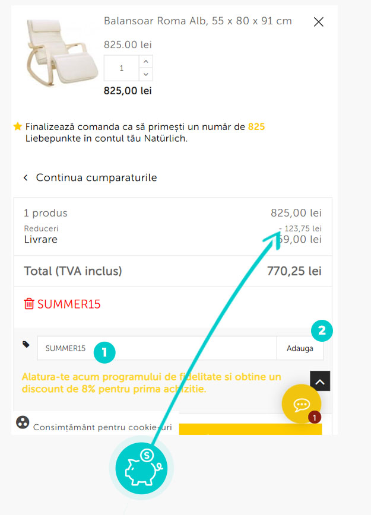Close the cart item with the X icon

coord(319,22)
